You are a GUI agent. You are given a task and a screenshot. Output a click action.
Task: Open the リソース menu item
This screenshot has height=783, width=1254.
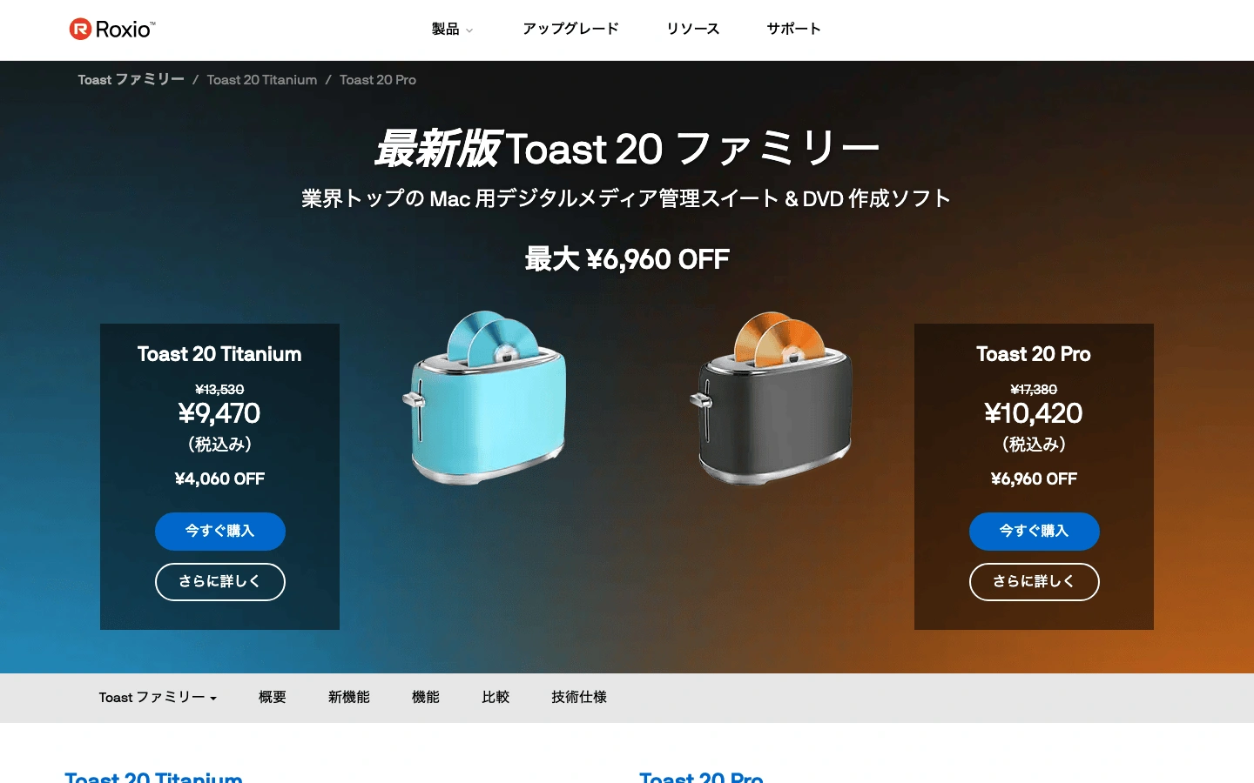tap(692, 29)
